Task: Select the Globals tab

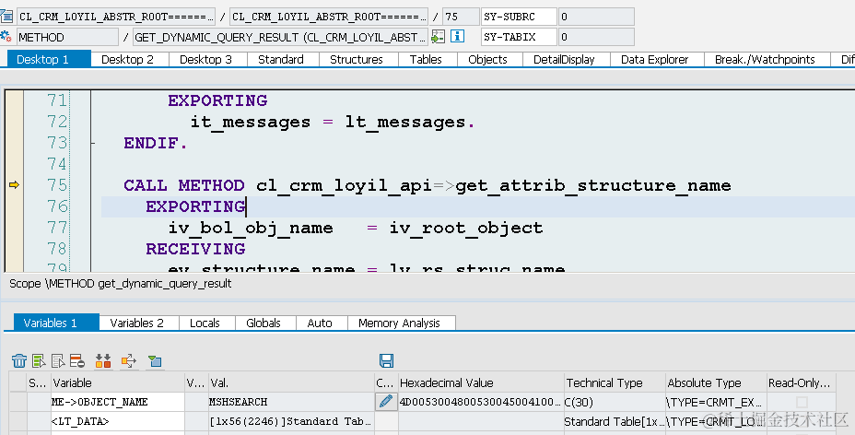Action: coord(264,323)
